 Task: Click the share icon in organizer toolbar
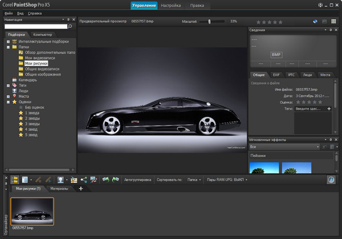click(x=83, y=179)
